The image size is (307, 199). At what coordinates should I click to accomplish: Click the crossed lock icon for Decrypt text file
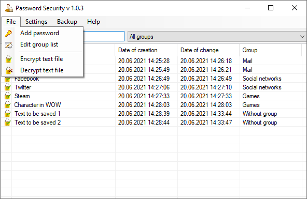tap(9, 70)
